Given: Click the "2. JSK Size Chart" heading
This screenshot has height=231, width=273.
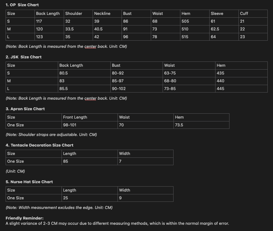Looking at the screenshot, I should coord(24,57).
